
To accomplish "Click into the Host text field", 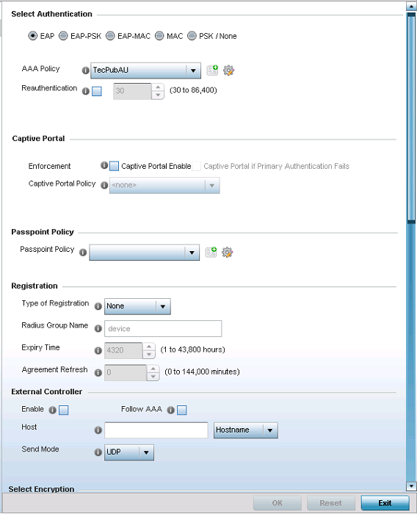I will click(x=156, y=430).
